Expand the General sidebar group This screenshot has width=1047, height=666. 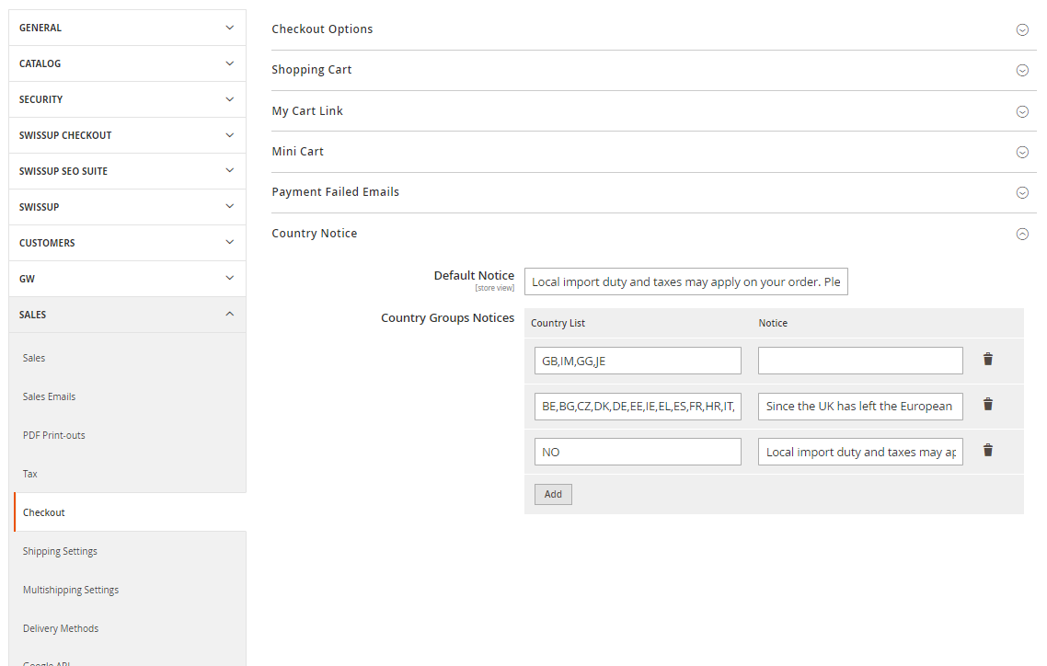click(x=127, y=28)
